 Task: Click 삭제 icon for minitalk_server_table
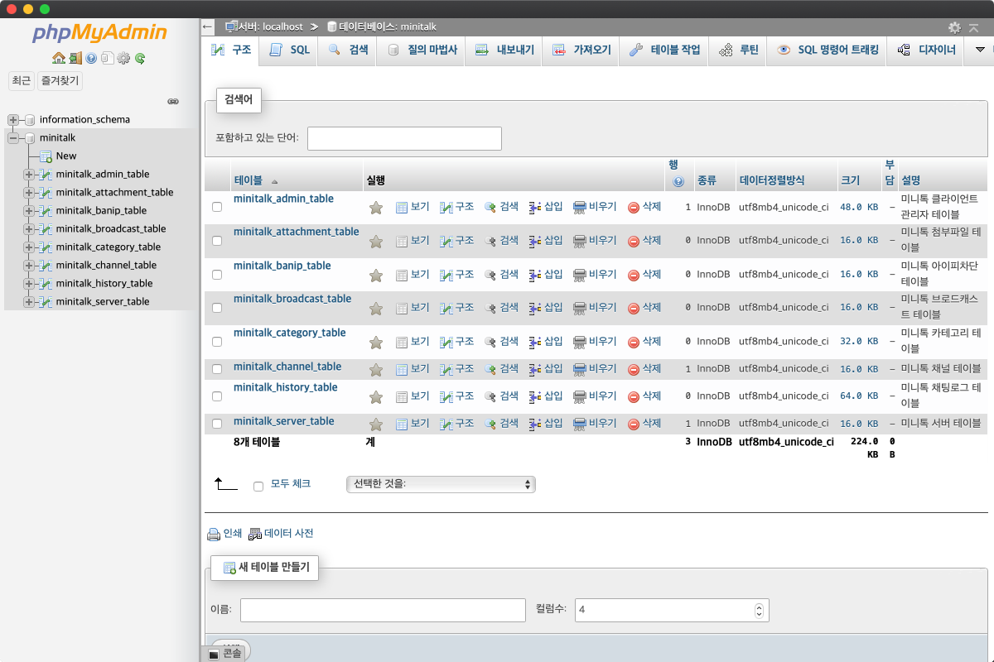[x=634, y=424]
